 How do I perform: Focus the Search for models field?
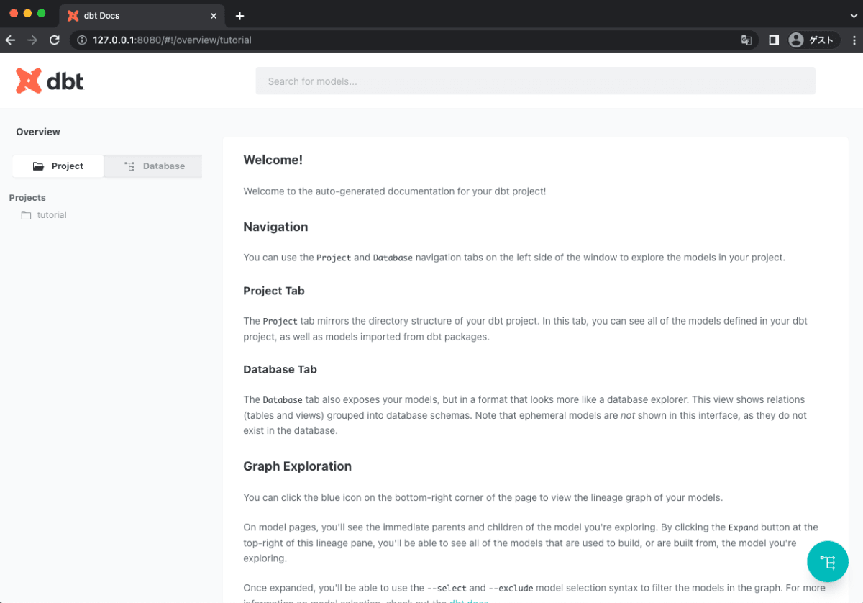click(x=535, y=81)
